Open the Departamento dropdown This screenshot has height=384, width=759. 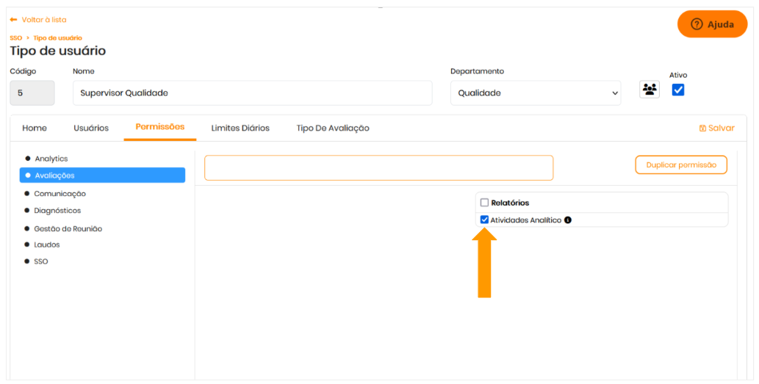[536, 93]
